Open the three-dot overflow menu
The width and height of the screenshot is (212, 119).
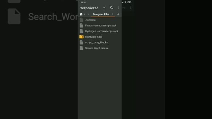[118, 8]
